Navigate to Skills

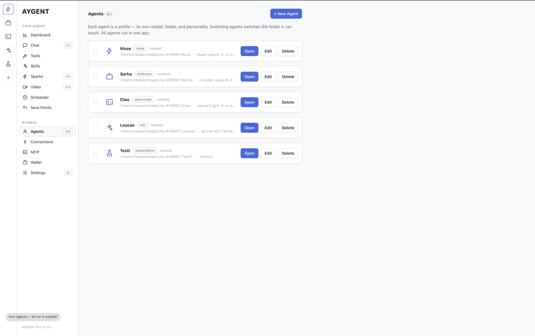(47, 66)
